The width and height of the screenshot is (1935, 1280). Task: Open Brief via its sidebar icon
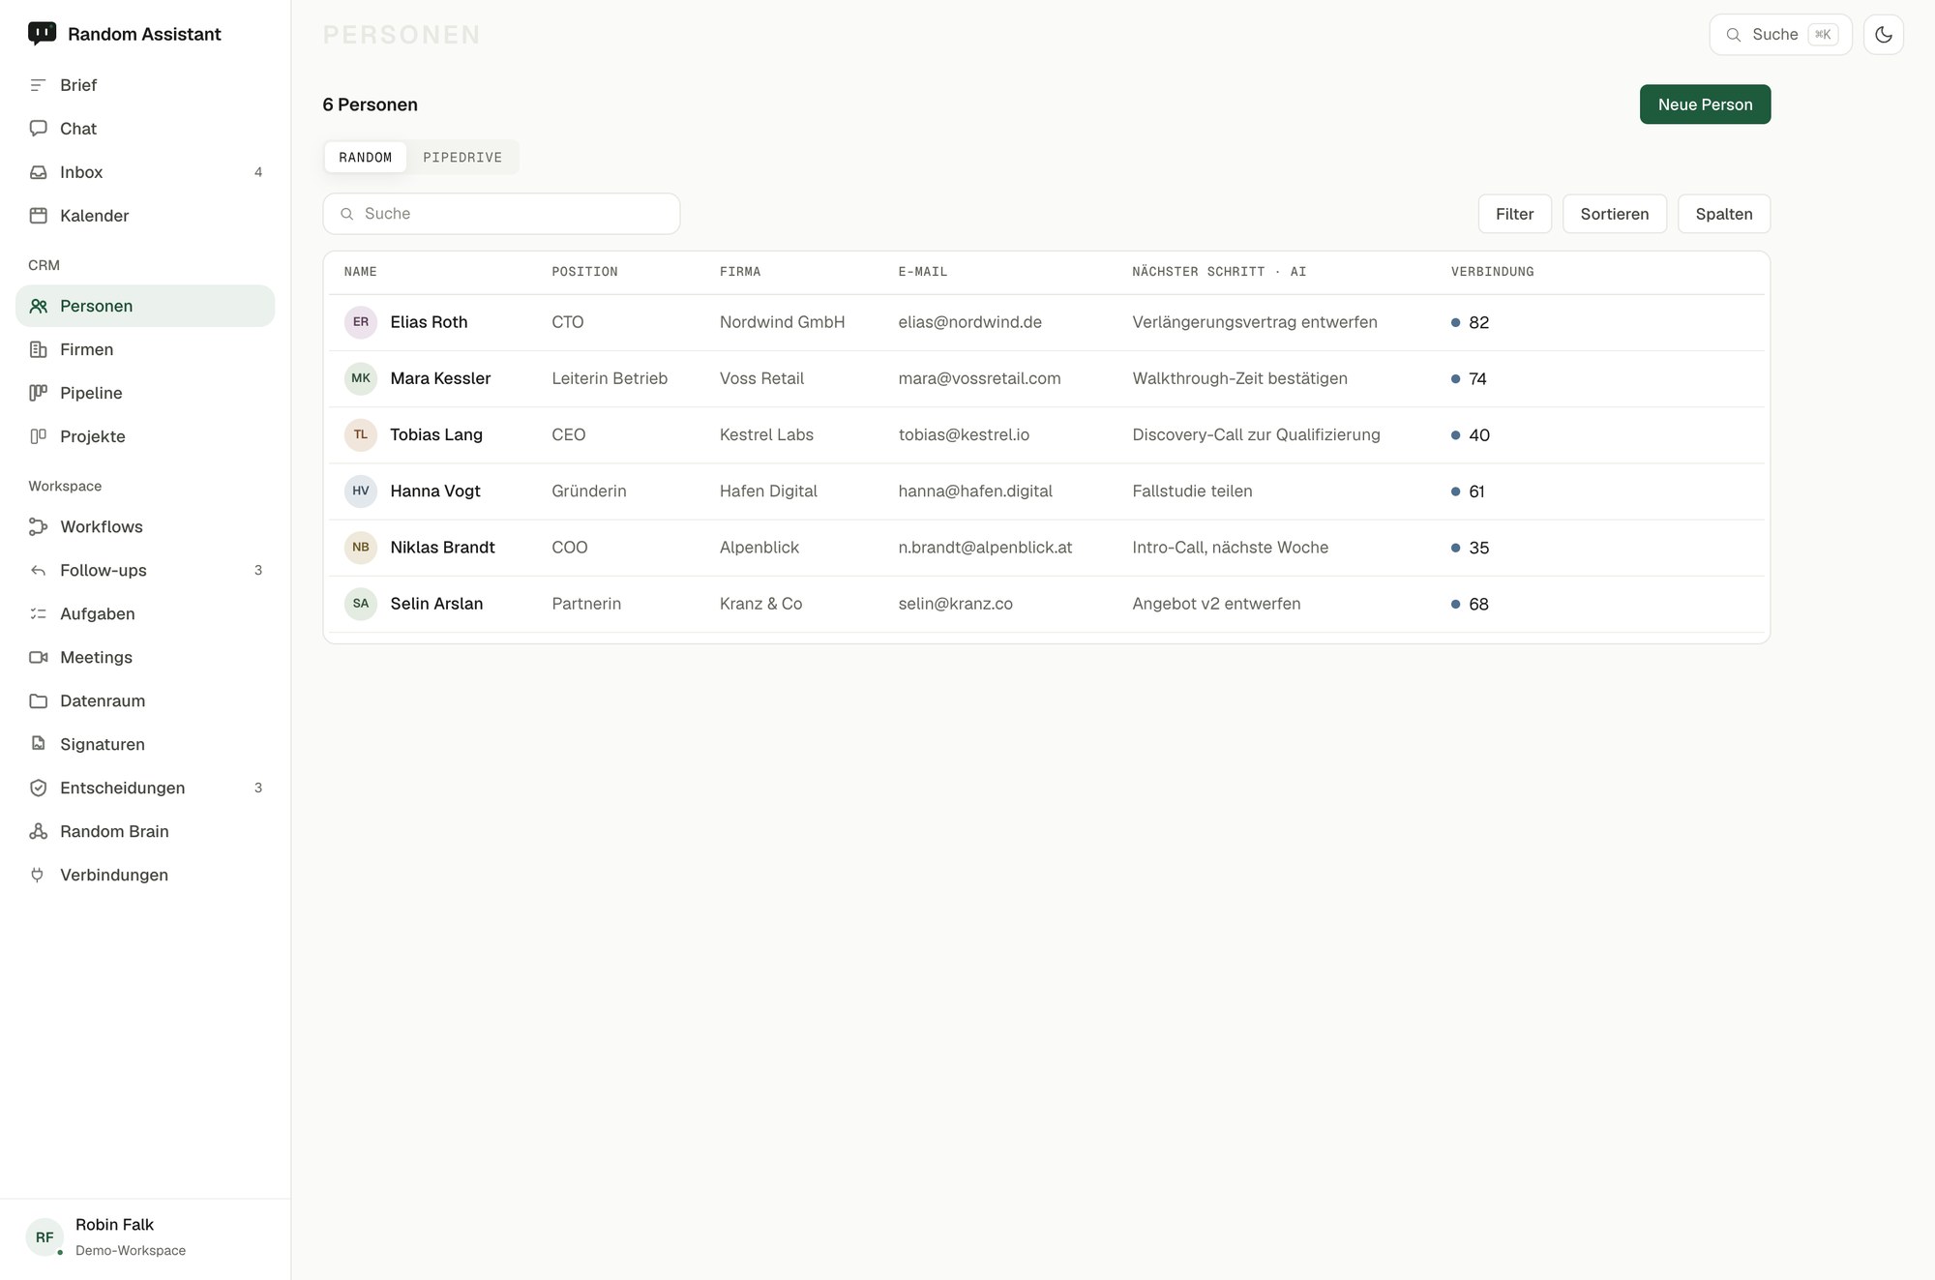click(38, 85)
